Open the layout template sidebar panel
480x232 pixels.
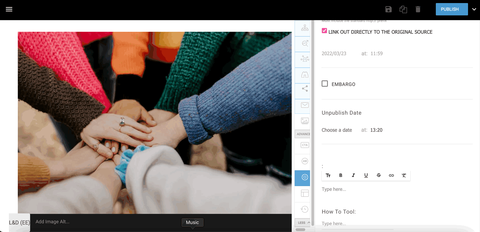pos(304,193)
